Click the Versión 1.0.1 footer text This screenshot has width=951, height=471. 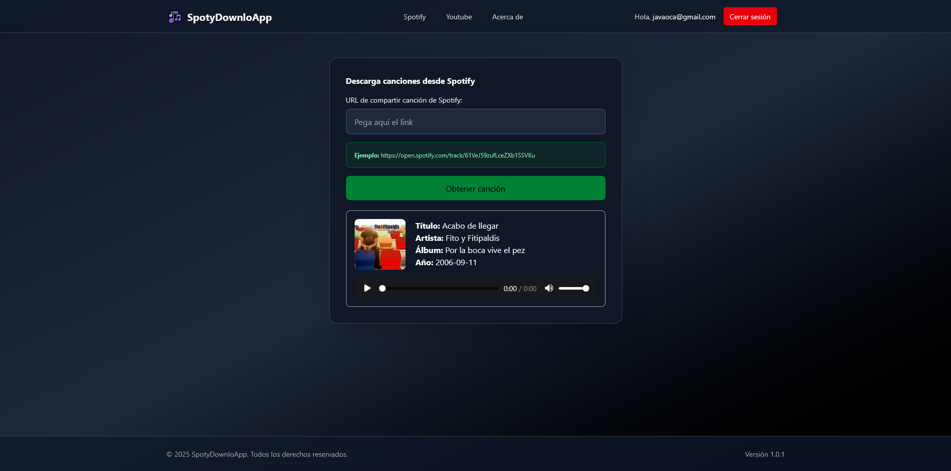click(765, 454)
